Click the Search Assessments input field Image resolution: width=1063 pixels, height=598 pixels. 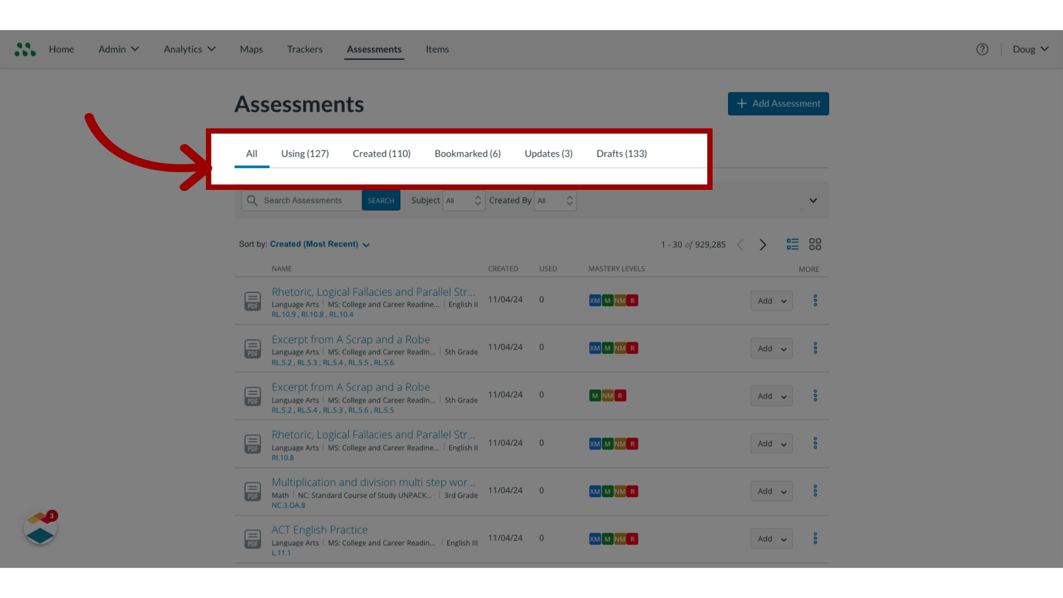click(307, 200)
